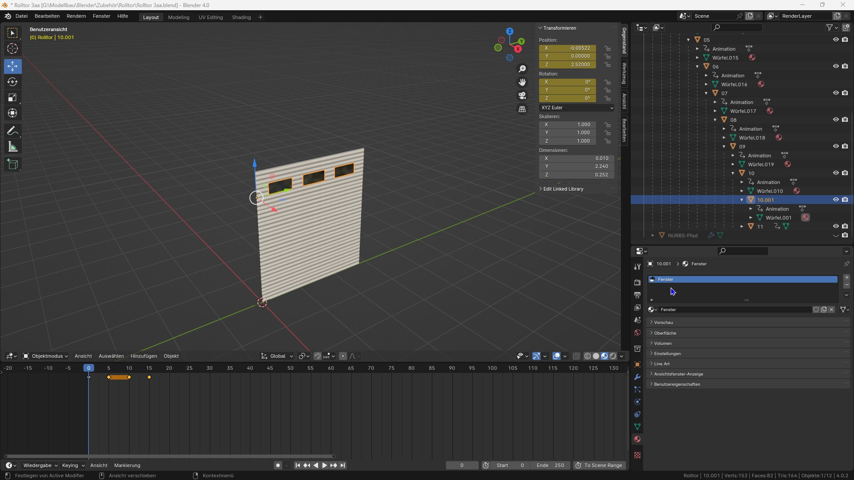Click keyframe diamond at frame 15
The height and width of the screenshot is (480, 854).
coord(149,377)
